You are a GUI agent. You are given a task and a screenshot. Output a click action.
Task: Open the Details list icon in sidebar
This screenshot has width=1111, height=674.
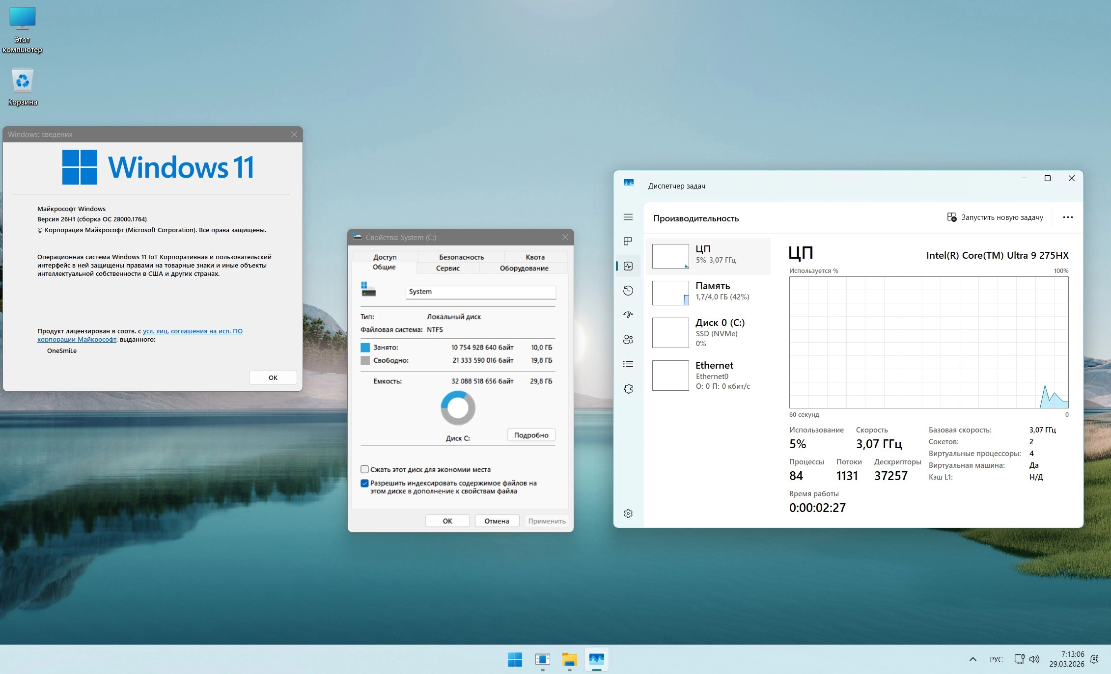click(x=628, y=364)
